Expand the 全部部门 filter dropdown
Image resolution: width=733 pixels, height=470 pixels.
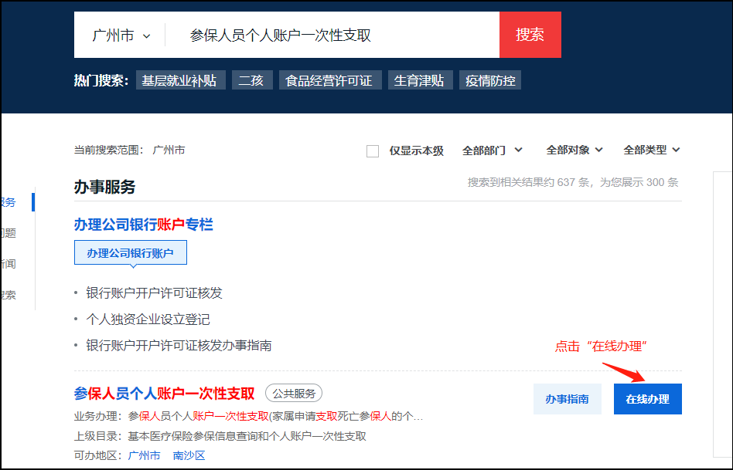click(x=492, y=150)
